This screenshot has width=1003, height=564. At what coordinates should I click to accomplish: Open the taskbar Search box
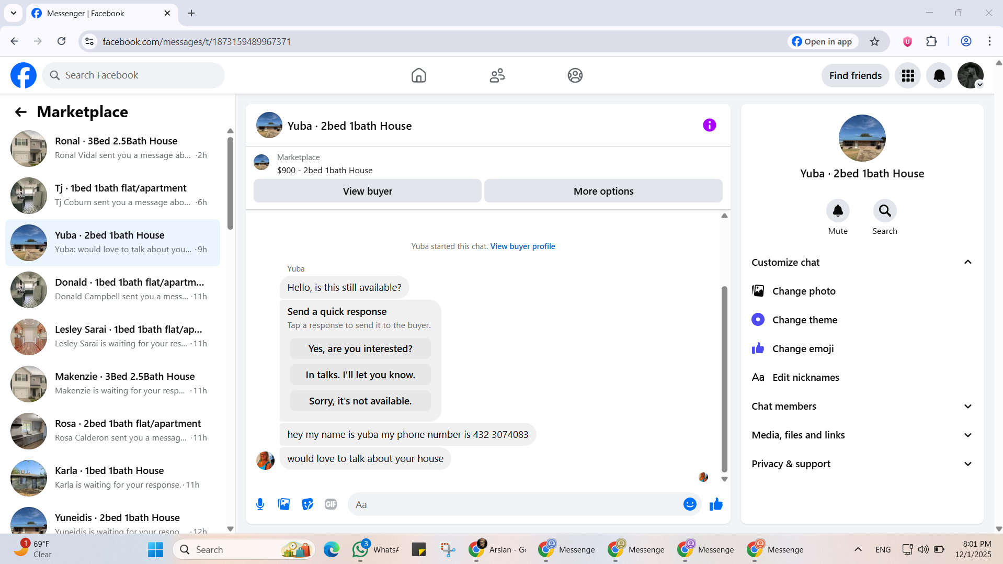[x=244, y=549]
